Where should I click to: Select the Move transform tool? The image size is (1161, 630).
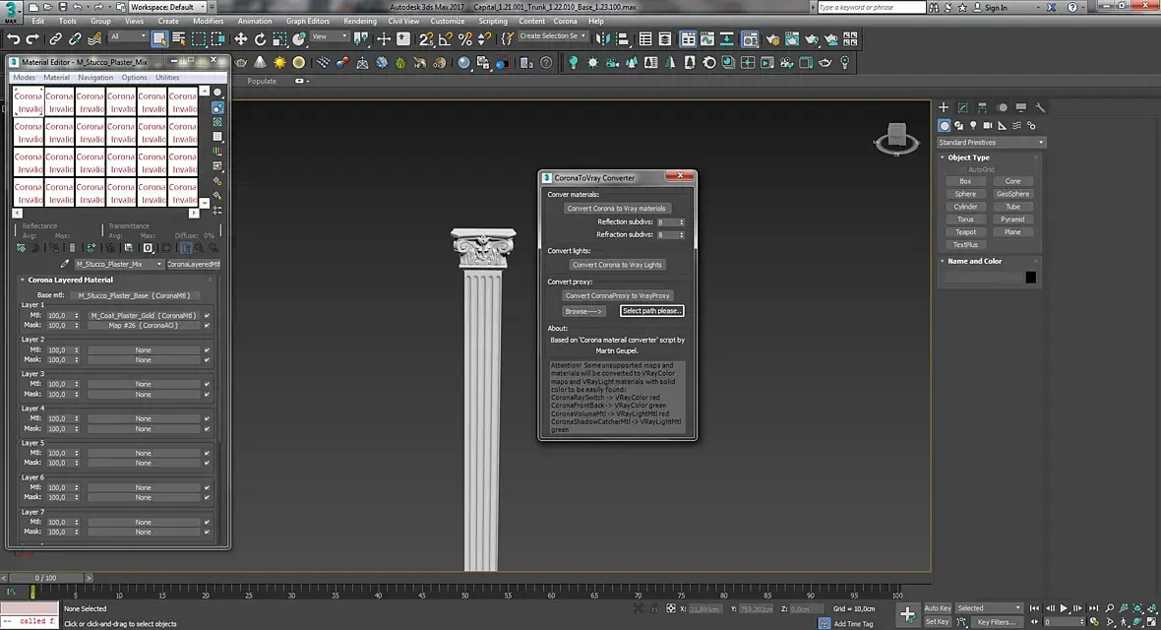tap(240, 39)
